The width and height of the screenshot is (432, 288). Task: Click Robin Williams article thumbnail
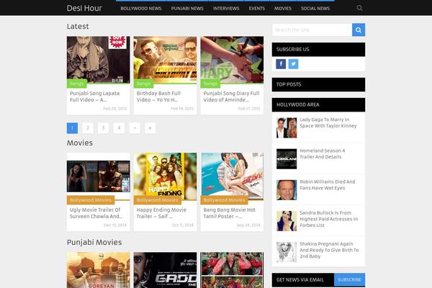287,190
